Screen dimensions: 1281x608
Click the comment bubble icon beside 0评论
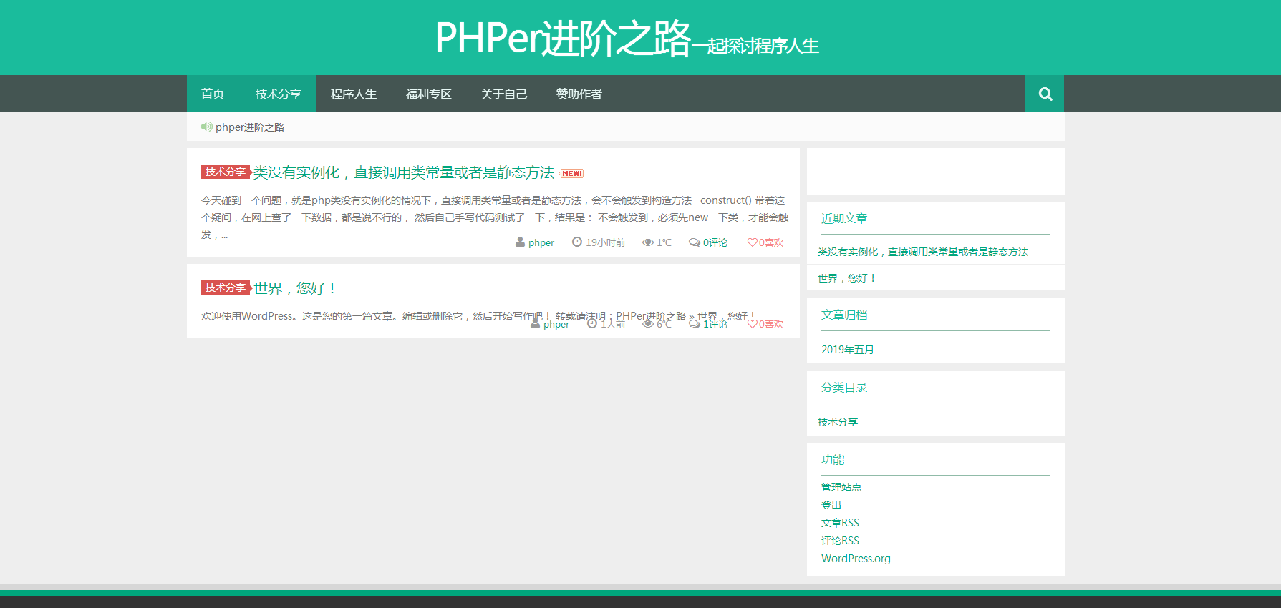(694, 242)
